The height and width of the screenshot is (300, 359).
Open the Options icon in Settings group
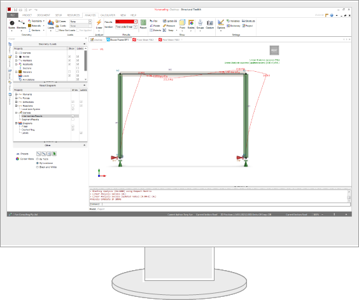(221, 25)
